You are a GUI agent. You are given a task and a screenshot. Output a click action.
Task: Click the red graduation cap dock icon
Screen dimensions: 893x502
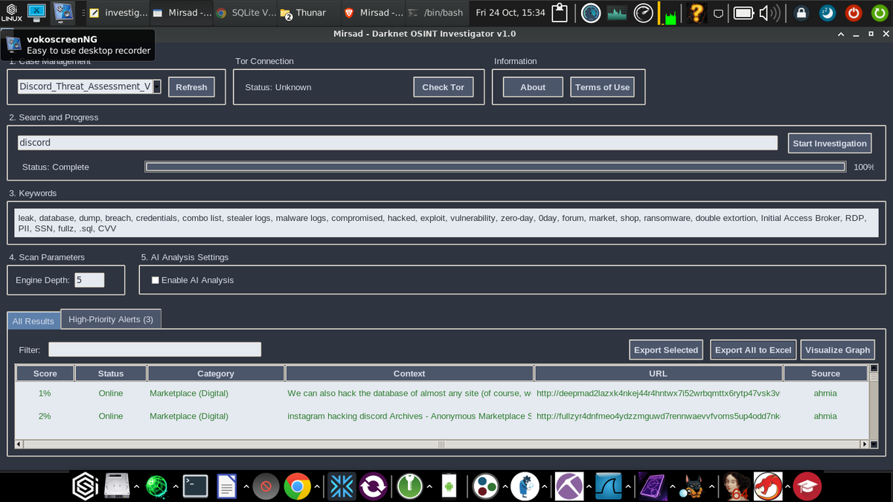pos(807,487)
